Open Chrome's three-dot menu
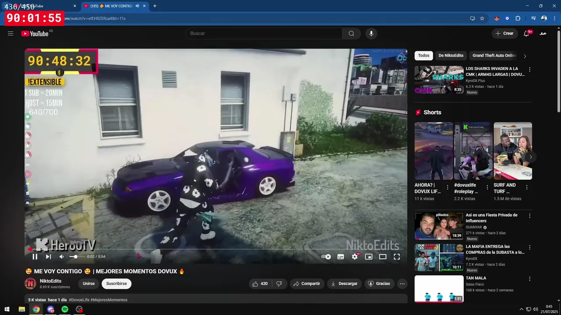Viewport: 561px width, 315px height. 554,18
